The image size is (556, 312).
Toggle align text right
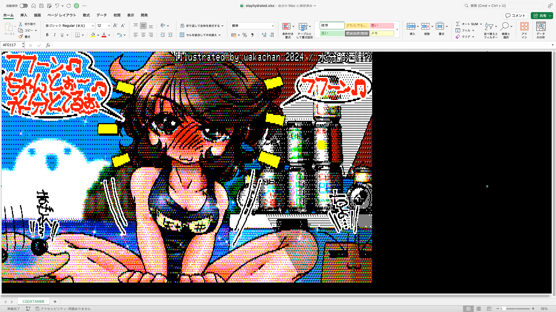pos(151,35)
